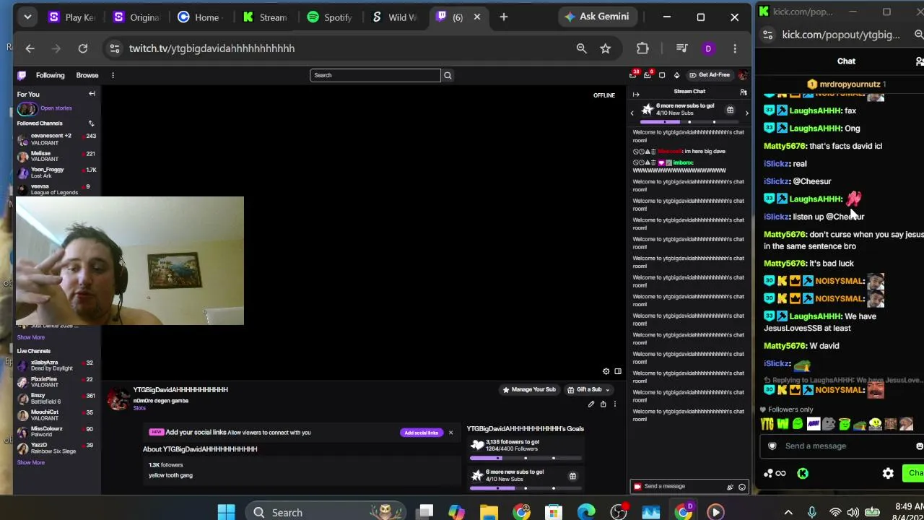Click Add social links button
This screenshot has height=520, width=924.
[x=422, y=433]
